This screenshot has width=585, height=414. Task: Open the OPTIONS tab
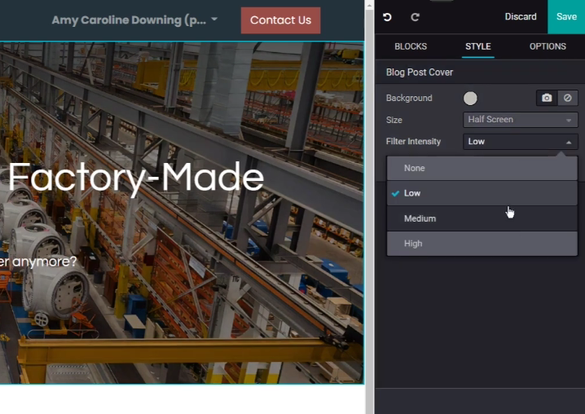(x=548, y=46)
